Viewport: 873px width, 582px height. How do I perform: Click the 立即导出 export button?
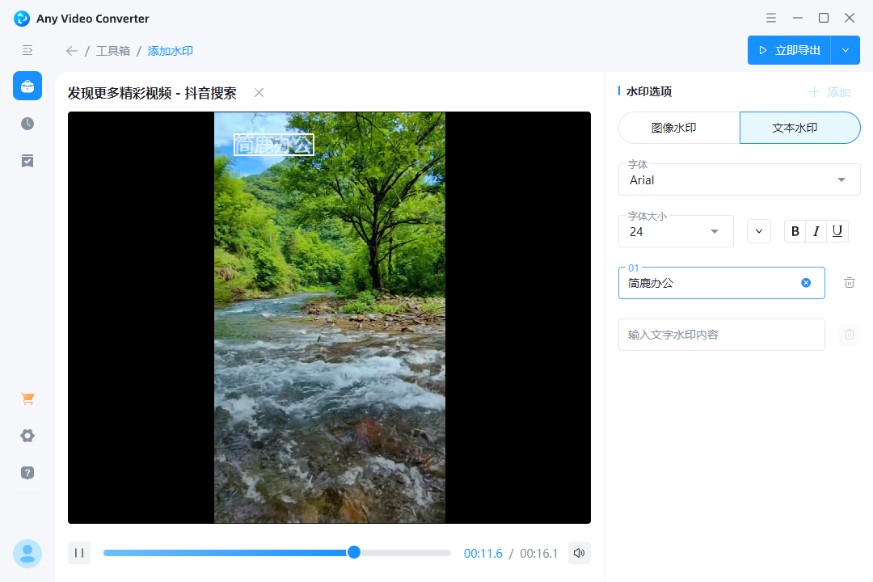point(788,49)
